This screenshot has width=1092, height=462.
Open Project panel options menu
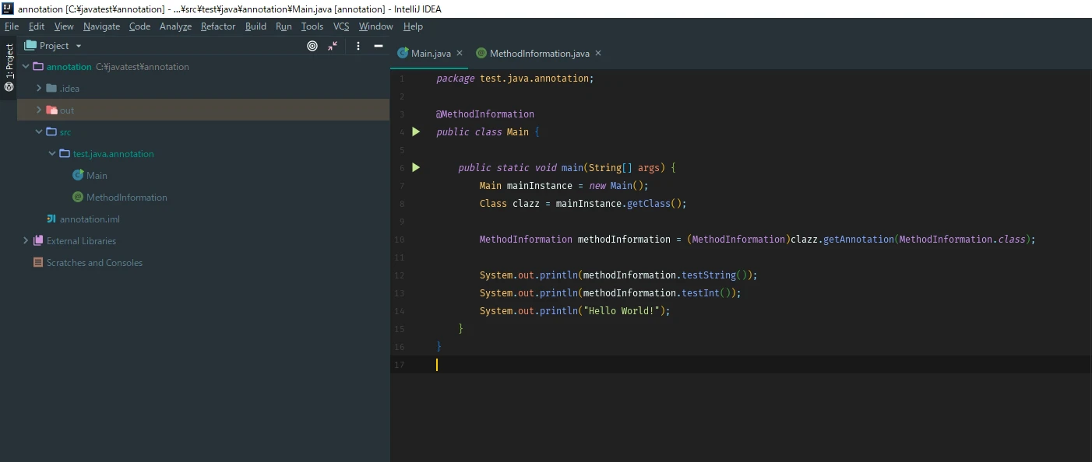click(358, 46)
